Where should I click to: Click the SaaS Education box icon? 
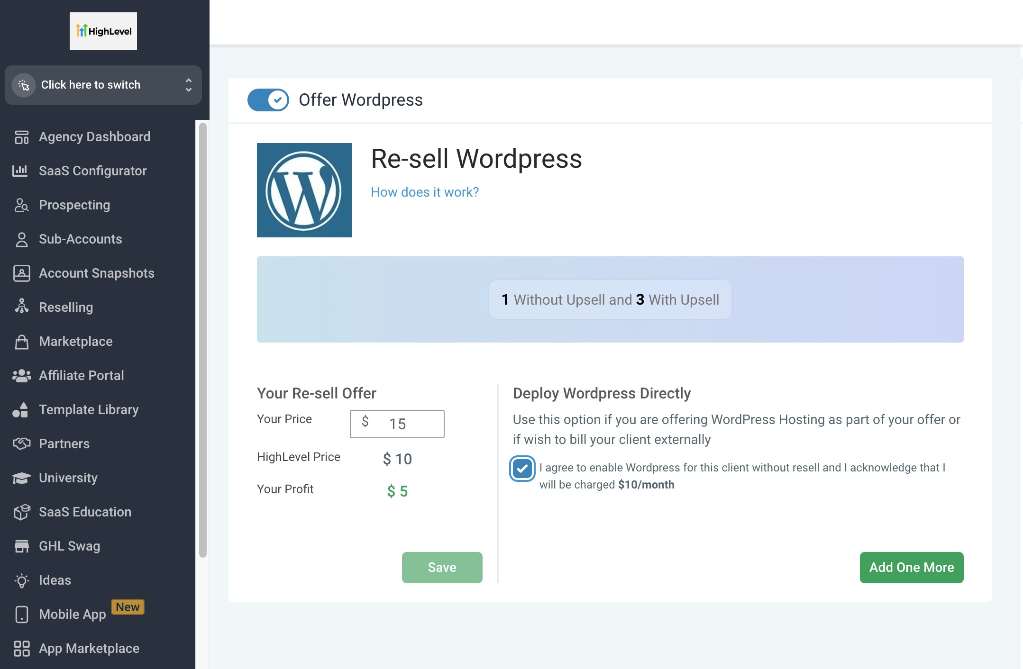point(22,512)
